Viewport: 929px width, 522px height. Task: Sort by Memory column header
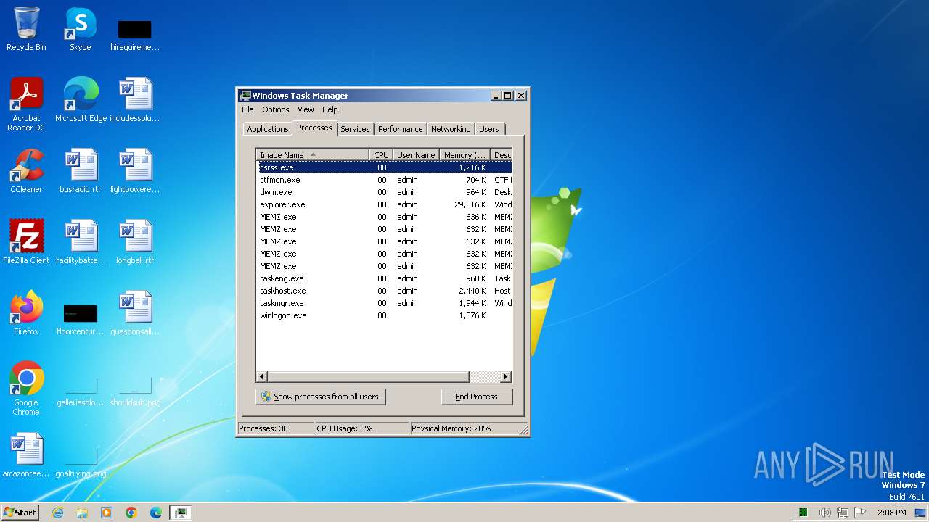tap(464, 155)
